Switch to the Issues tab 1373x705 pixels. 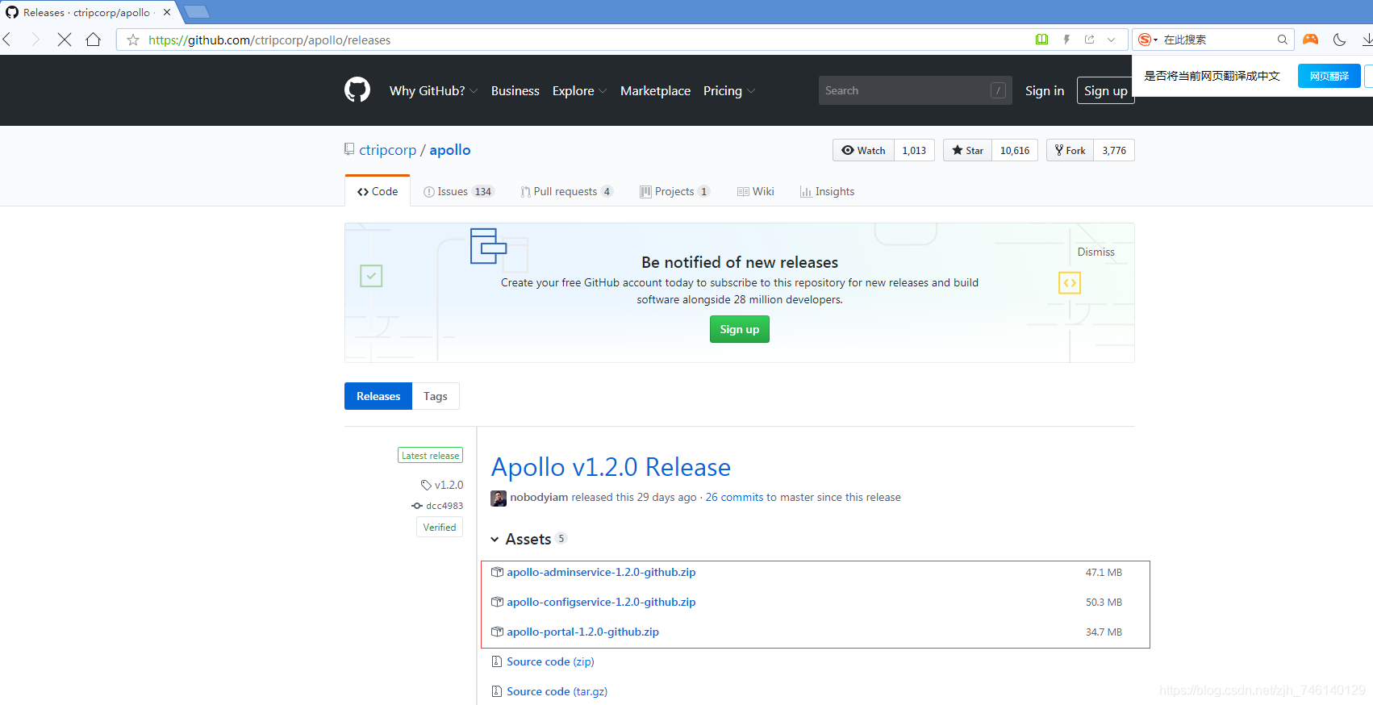[x=458, y=191]
